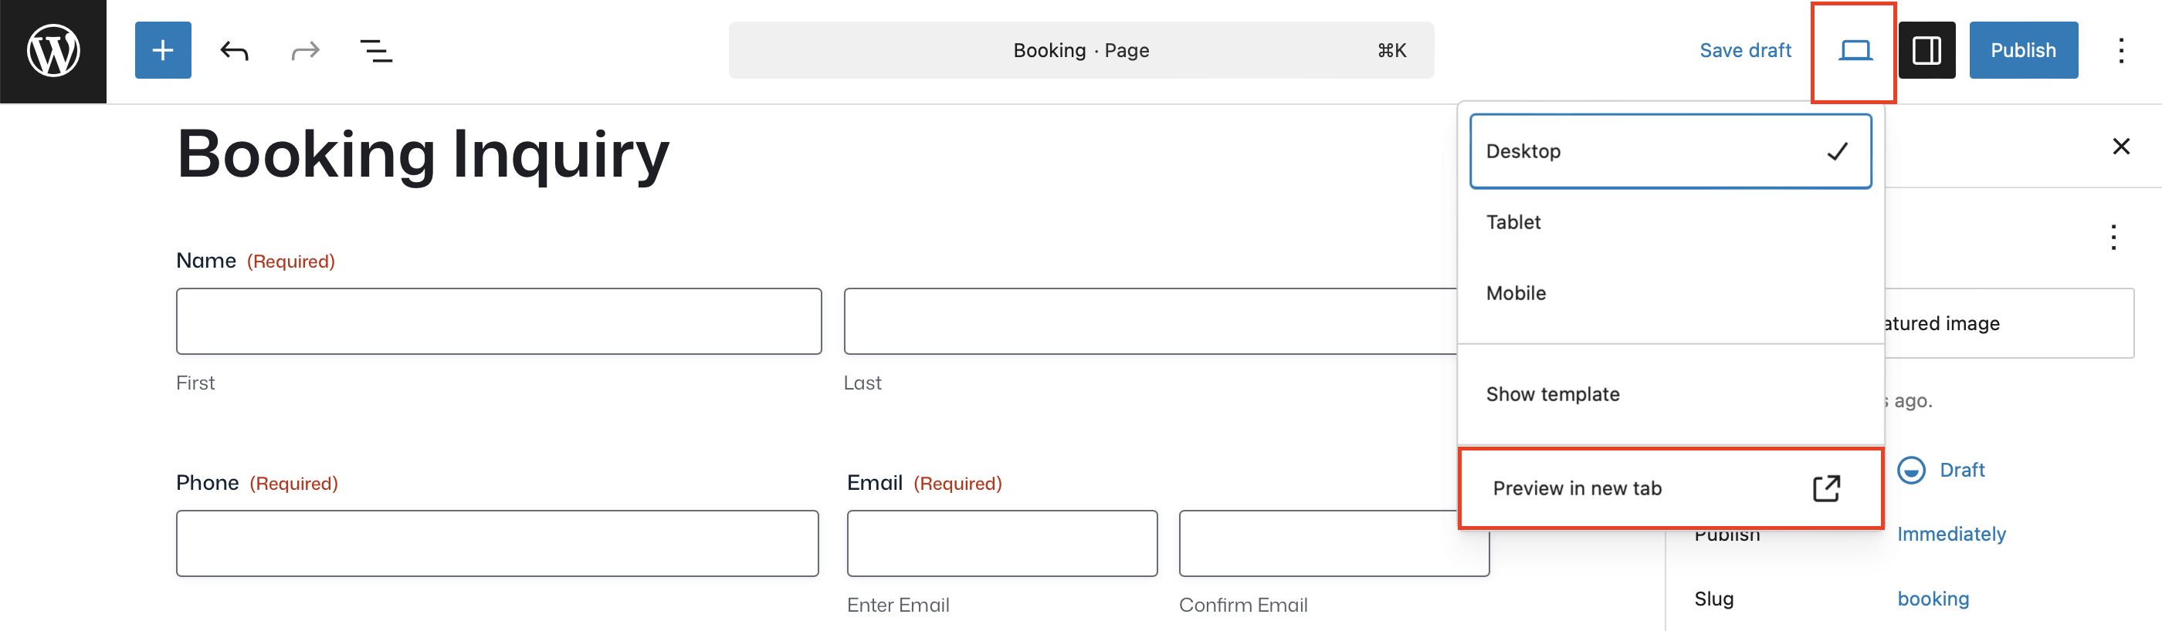
Task: Redo the last undone change
Action: click(306, 51)
